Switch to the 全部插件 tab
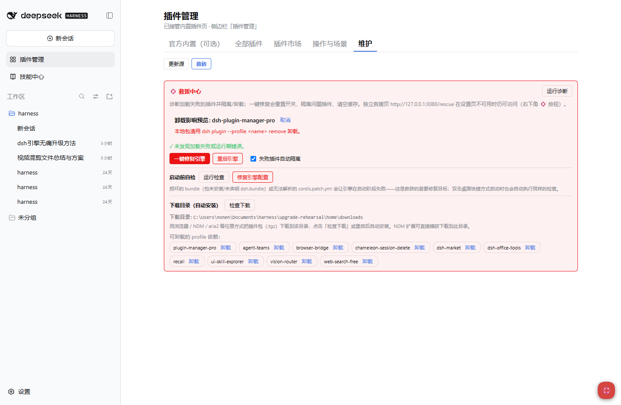Image resolution: width=621 pixels, height=405 pixels. [249, 44]
